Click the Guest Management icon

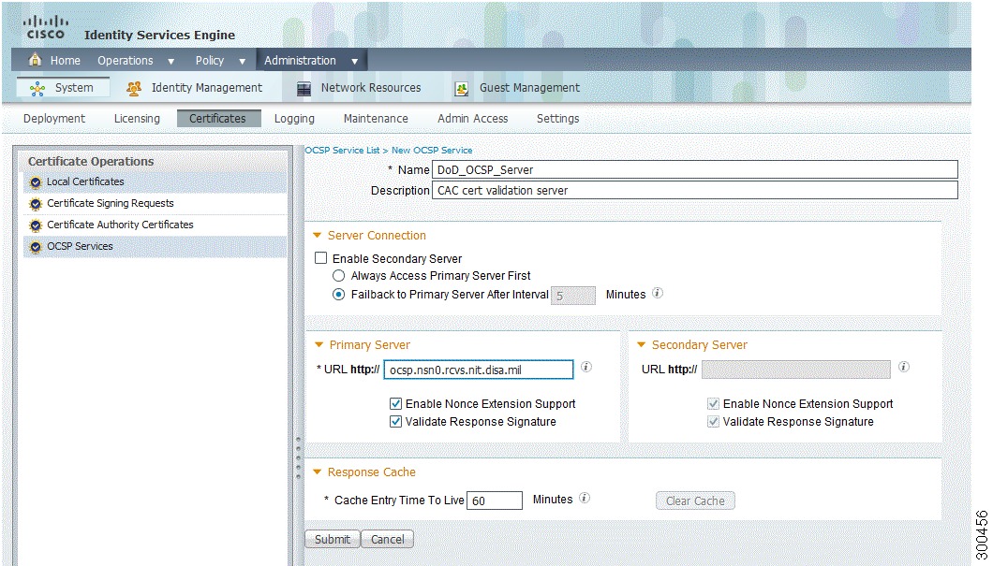462,89
